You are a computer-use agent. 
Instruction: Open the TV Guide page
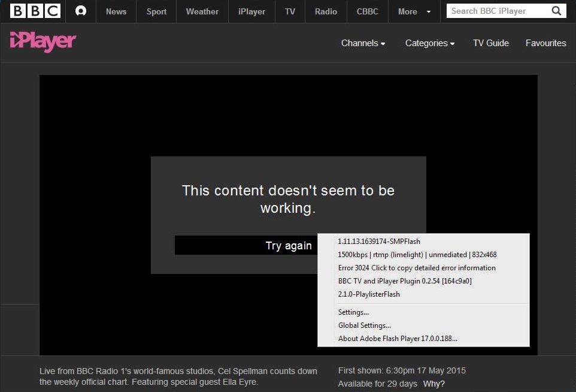(490, 43)
